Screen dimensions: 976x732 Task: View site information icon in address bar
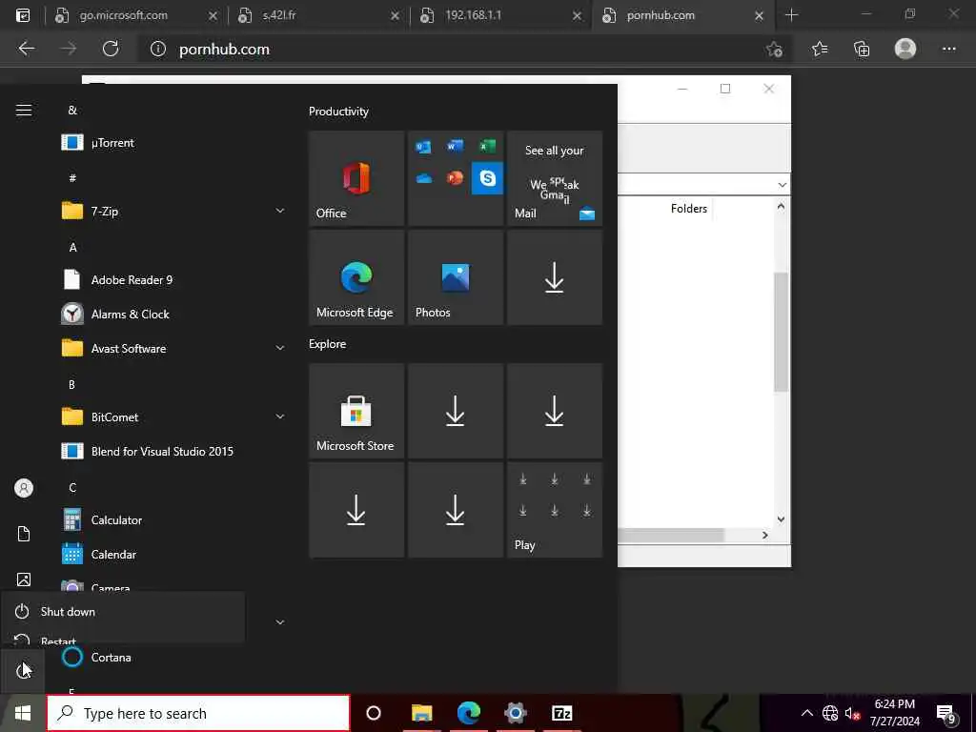pyautogui.click(x=158, y=49)
